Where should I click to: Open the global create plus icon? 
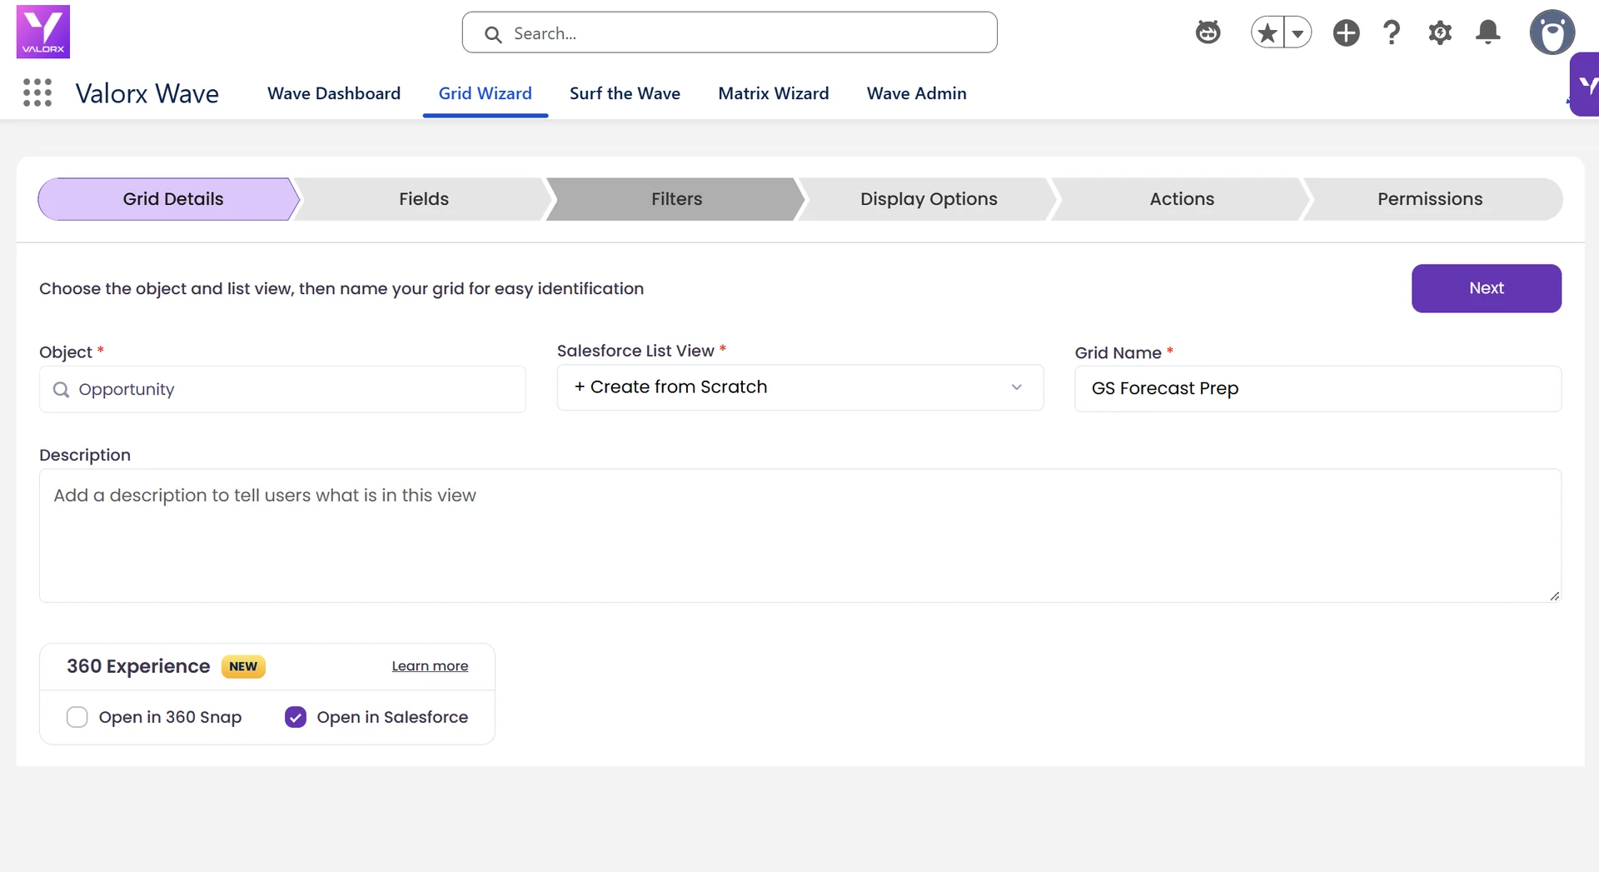(1346, 32)
